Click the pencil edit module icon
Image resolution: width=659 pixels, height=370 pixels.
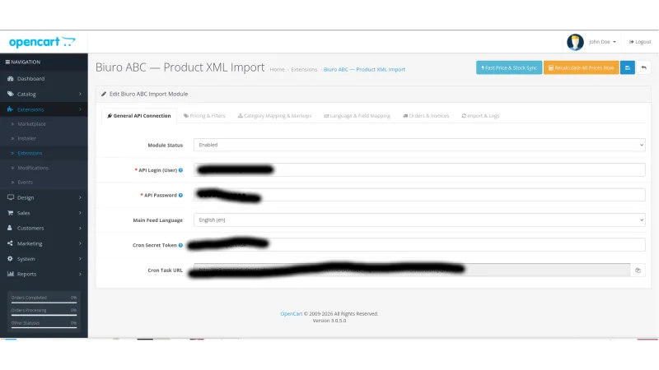coord(104,94)
